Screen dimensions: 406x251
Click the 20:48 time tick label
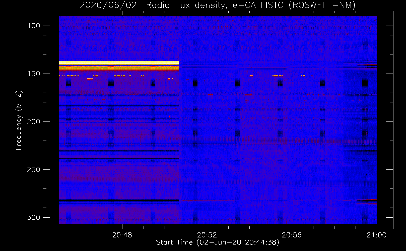coord(122,235)
